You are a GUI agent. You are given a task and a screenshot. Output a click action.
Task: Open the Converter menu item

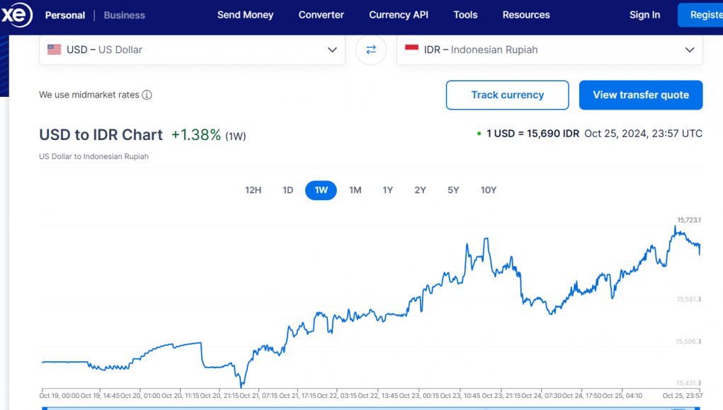321,15
